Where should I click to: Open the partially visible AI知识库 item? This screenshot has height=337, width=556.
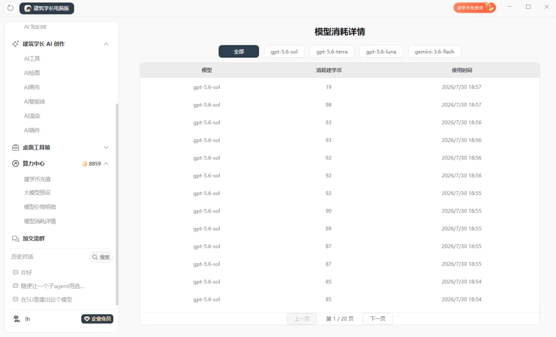pos(35,27)
